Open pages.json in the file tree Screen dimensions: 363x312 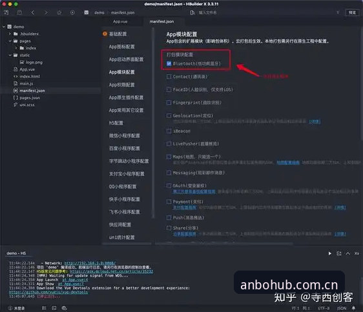coord(30,98)
